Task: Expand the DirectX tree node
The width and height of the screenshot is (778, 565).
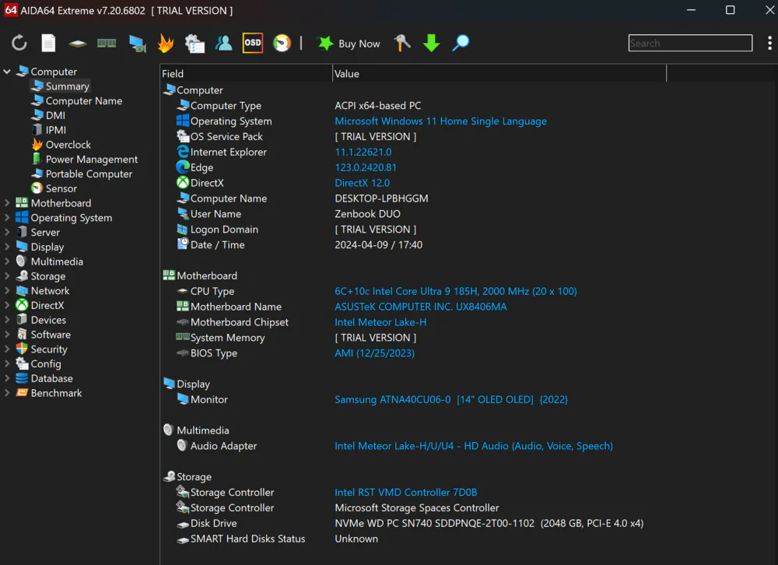Action: coord(7,305)
